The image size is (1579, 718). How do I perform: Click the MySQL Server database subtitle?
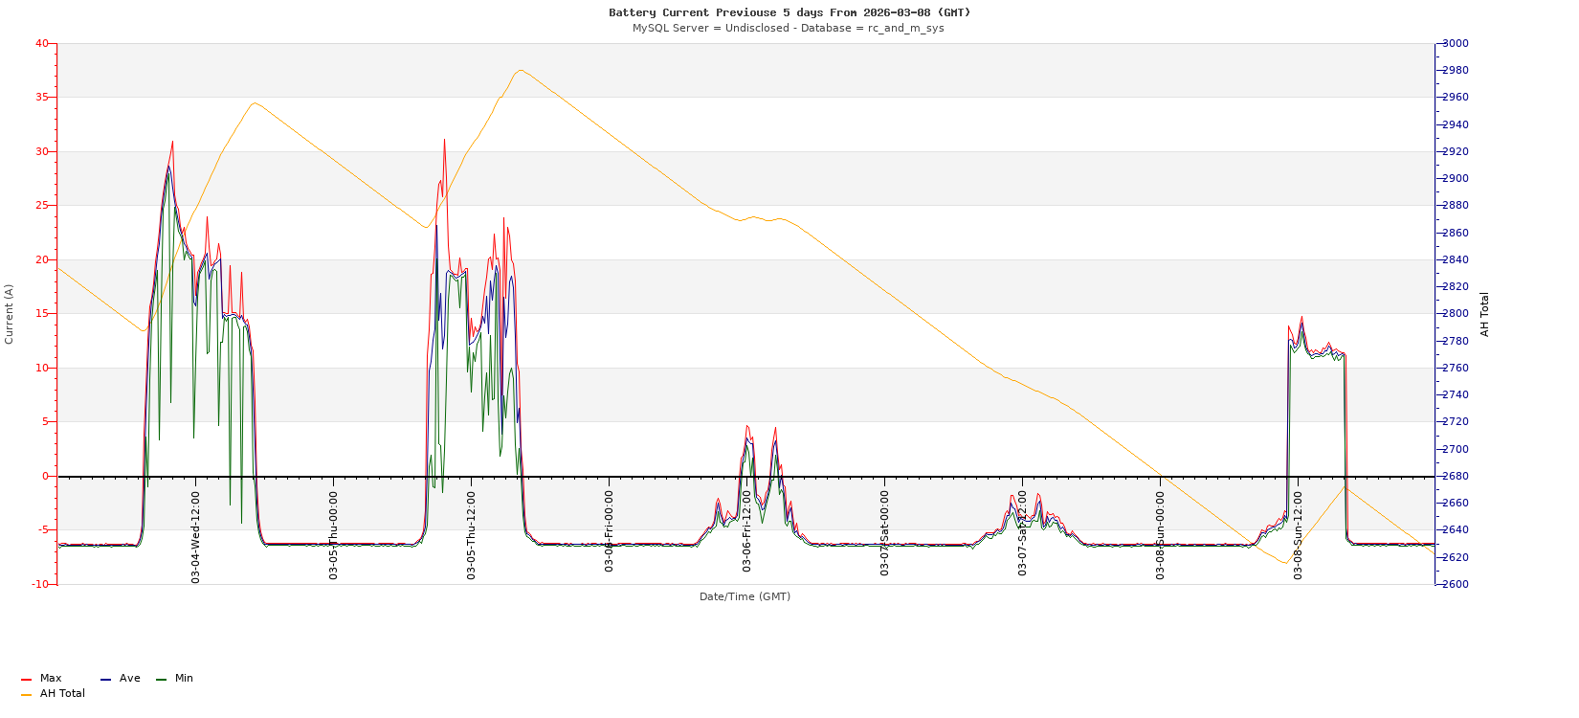pos(788,28)
